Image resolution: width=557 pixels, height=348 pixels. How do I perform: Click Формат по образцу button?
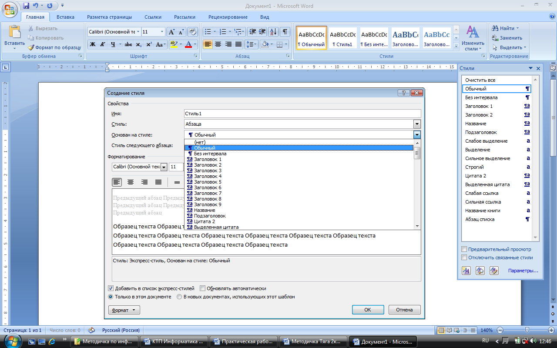pos(54,47)
